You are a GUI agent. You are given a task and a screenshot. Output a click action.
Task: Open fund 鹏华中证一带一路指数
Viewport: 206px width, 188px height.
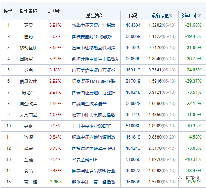[x=94, y=182]
